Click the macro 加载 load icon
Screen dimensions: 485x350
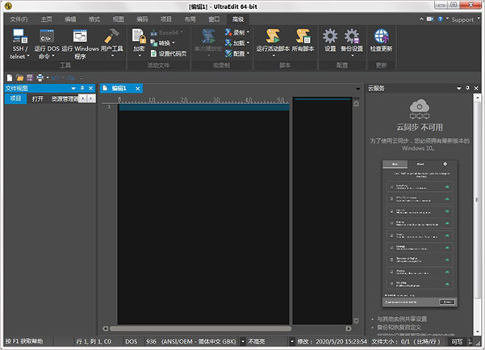tap(228, 43)
